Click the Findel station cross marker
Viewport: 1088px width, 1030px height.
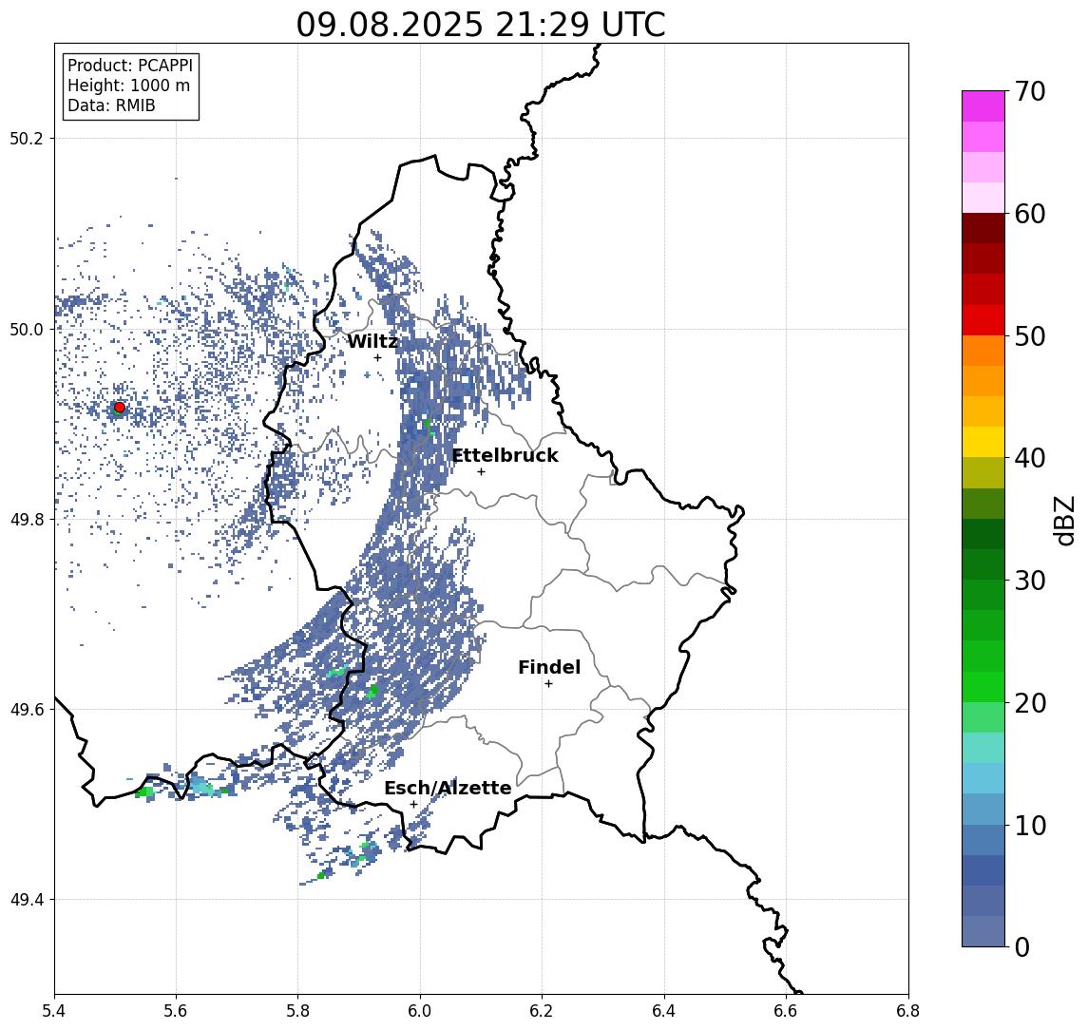click(548, 684)
